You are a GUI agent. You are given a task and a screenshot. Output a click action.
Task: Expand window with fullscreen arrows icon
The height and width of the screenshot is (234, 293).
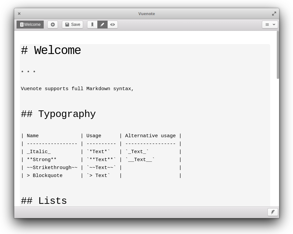(x=274, y=14)
